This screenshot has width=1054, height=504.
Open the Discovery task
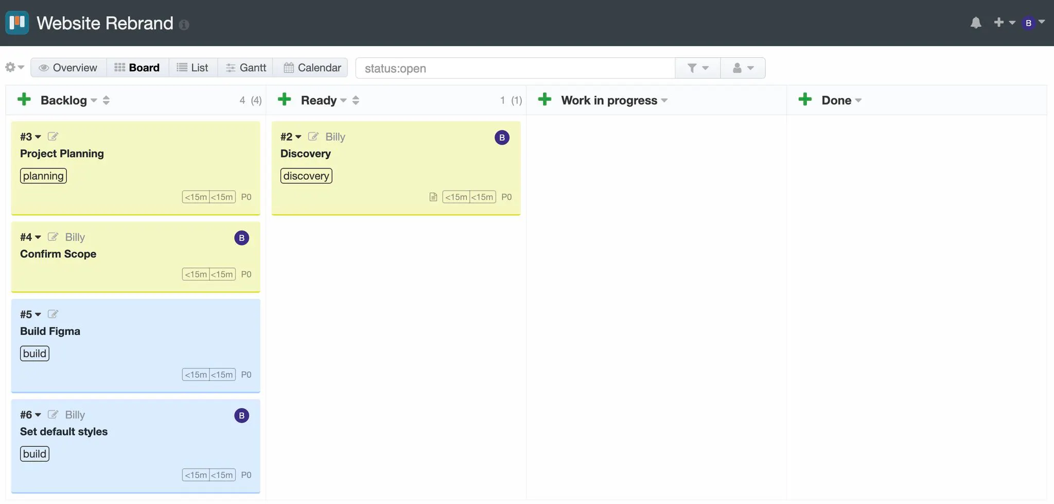point(306,153)
